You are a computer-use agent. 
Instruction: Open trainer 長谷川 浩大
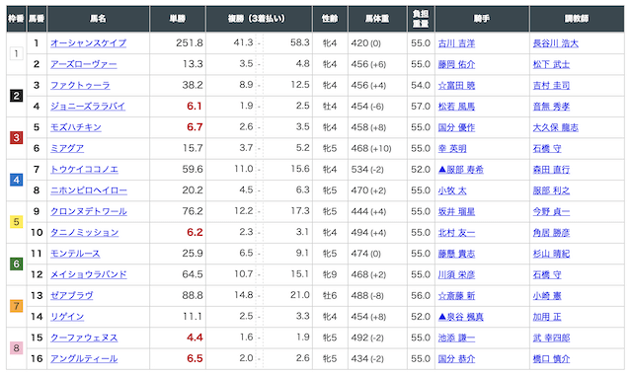(x=556, y=43)
